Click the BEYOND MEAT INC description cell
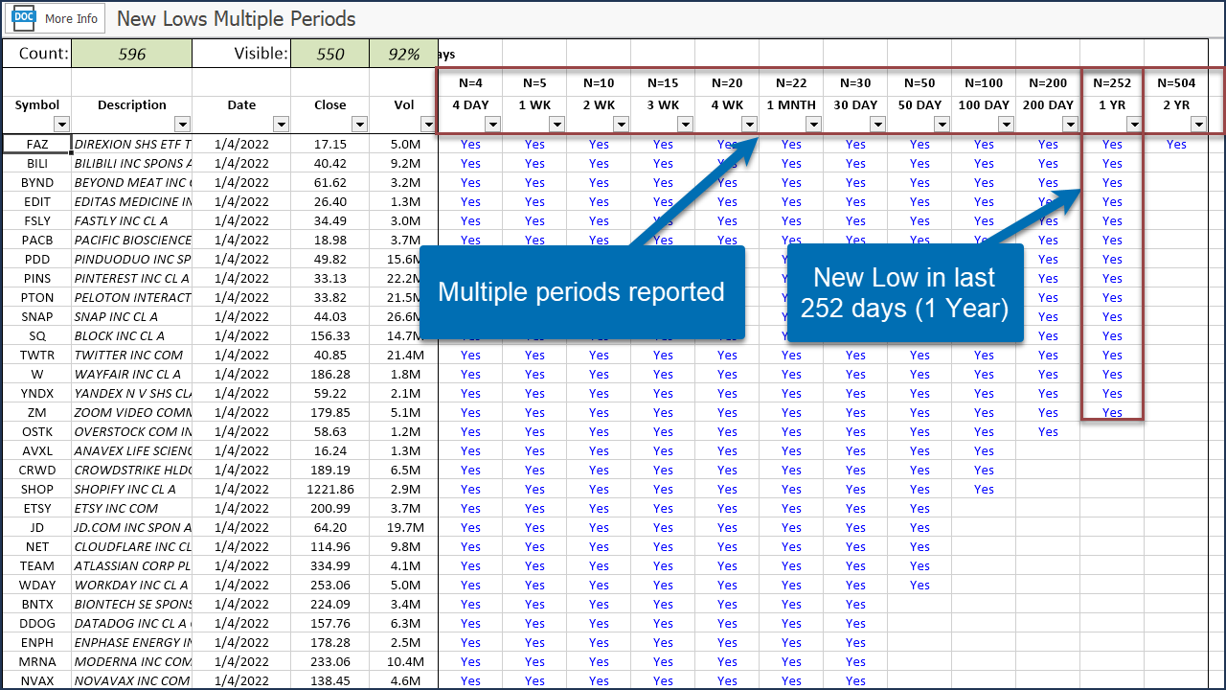The height and width of the screenshot is (690, 1226). [x=132, y=182]
